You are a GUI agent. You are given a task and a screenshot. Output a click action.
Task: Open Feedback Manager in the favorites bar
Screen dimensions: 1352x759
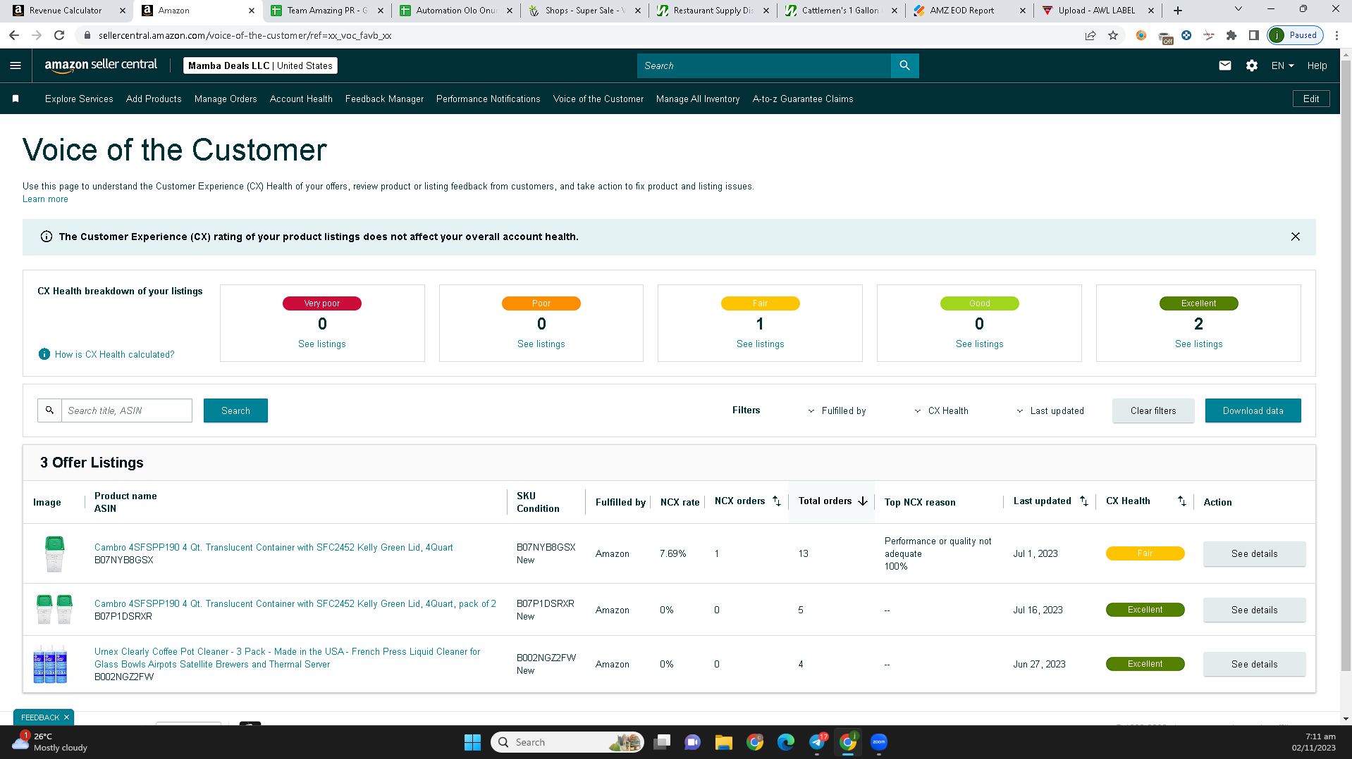point(384,99)
